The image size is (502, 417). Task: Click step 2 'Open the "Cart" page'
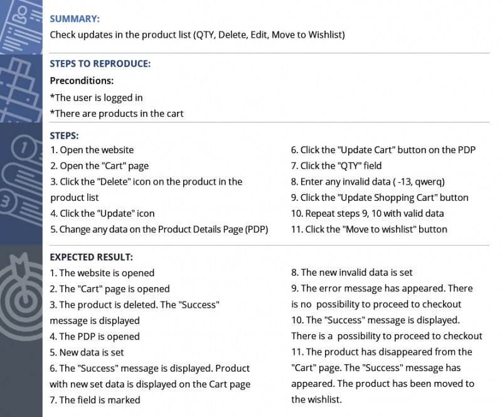pos(99,166)
